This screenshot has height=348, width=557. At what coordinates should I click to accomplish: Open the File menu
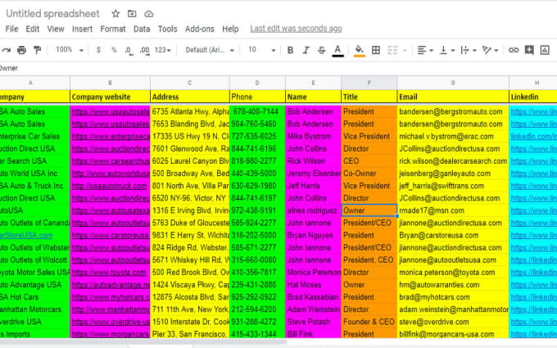point(11,29)
